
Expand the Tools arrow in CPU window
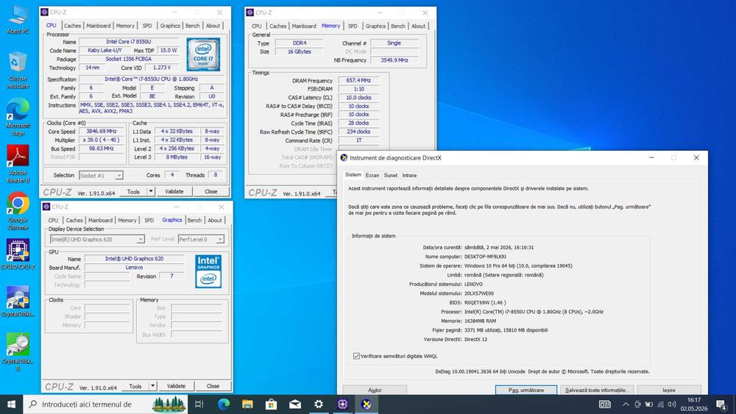pos(151,191)
